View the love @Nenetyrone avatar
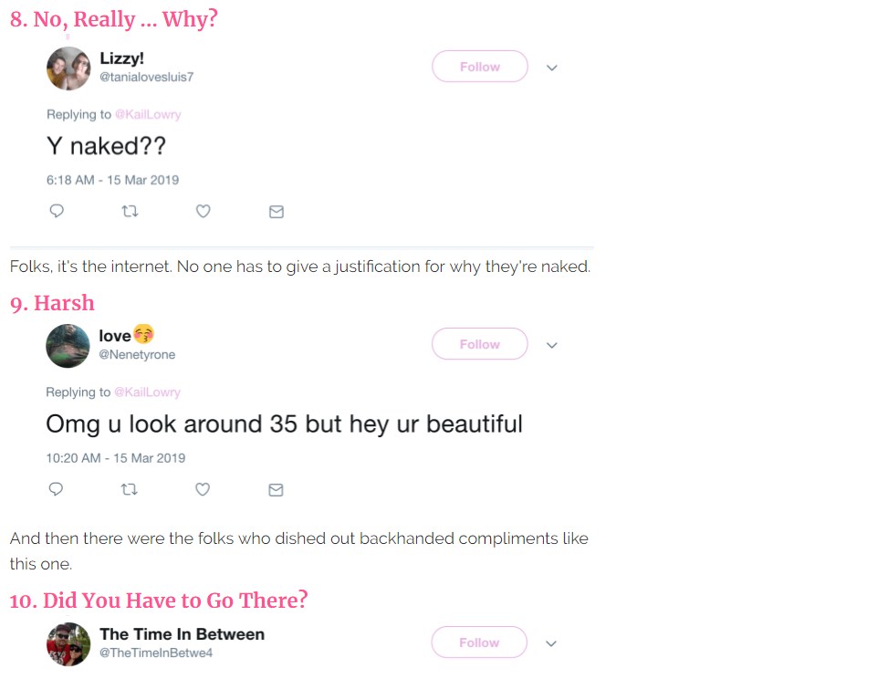This screenshot has height=679, width=877. coord(68,346)
